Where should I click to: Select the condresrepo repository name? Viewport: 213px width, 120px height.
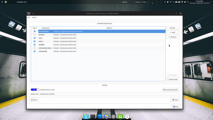click(43, 31)
